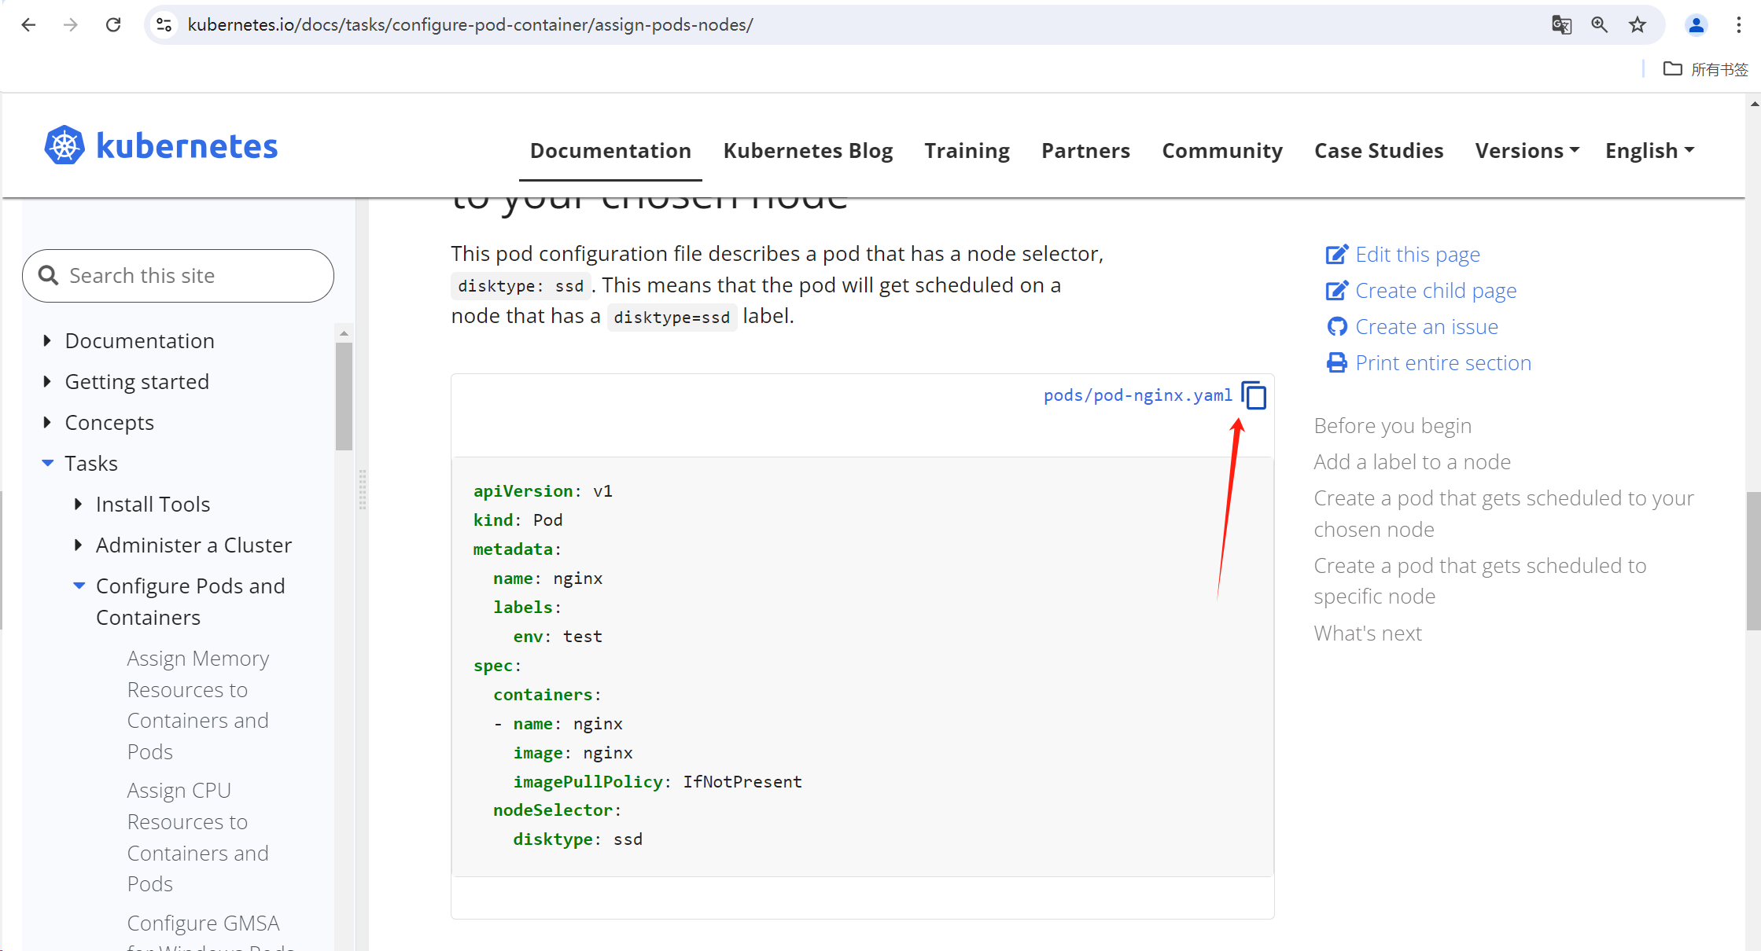Open the Training nav item
The height and width of the screenshot is (951, 1761).
tap(967, 150)
